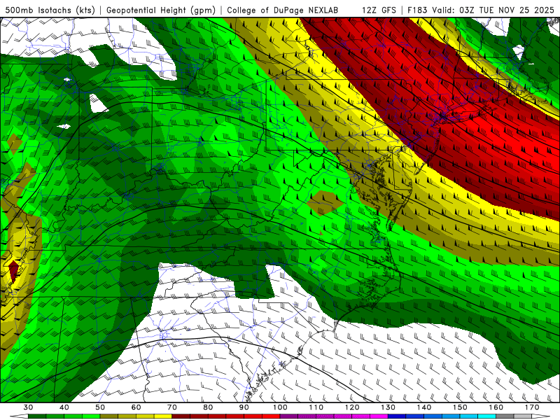
Task: Click the legend value '120'
Action: pyautogui.click(x=352, y=407)
